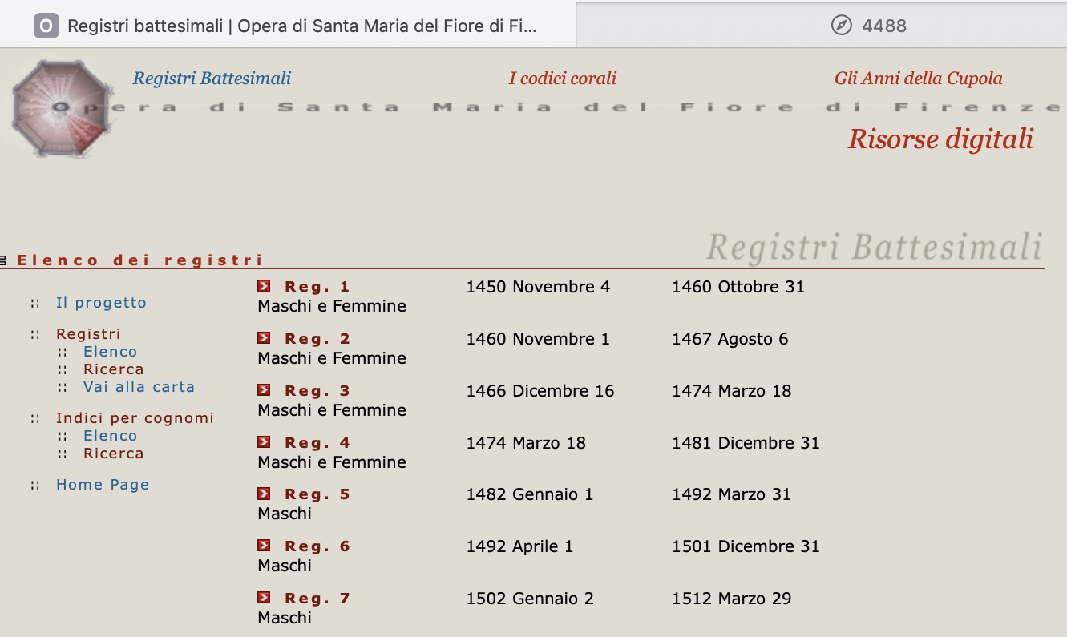Click the red arrow icon beside Reg. 7
The height and width of the screenshot is (637, 1067).
pyautogui.click(x=264, y=598)
